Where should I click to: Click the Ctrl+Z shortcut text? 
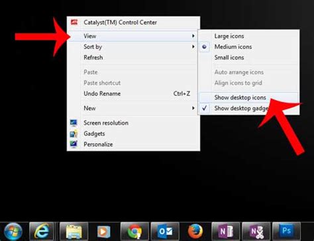click(x=182, y=93)
